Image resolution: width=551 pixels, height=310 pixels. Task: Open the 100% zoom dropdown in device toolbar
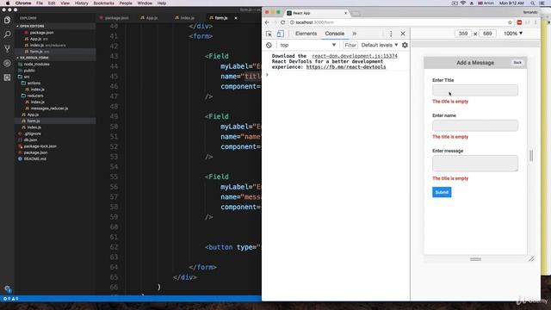coord(513,34)
